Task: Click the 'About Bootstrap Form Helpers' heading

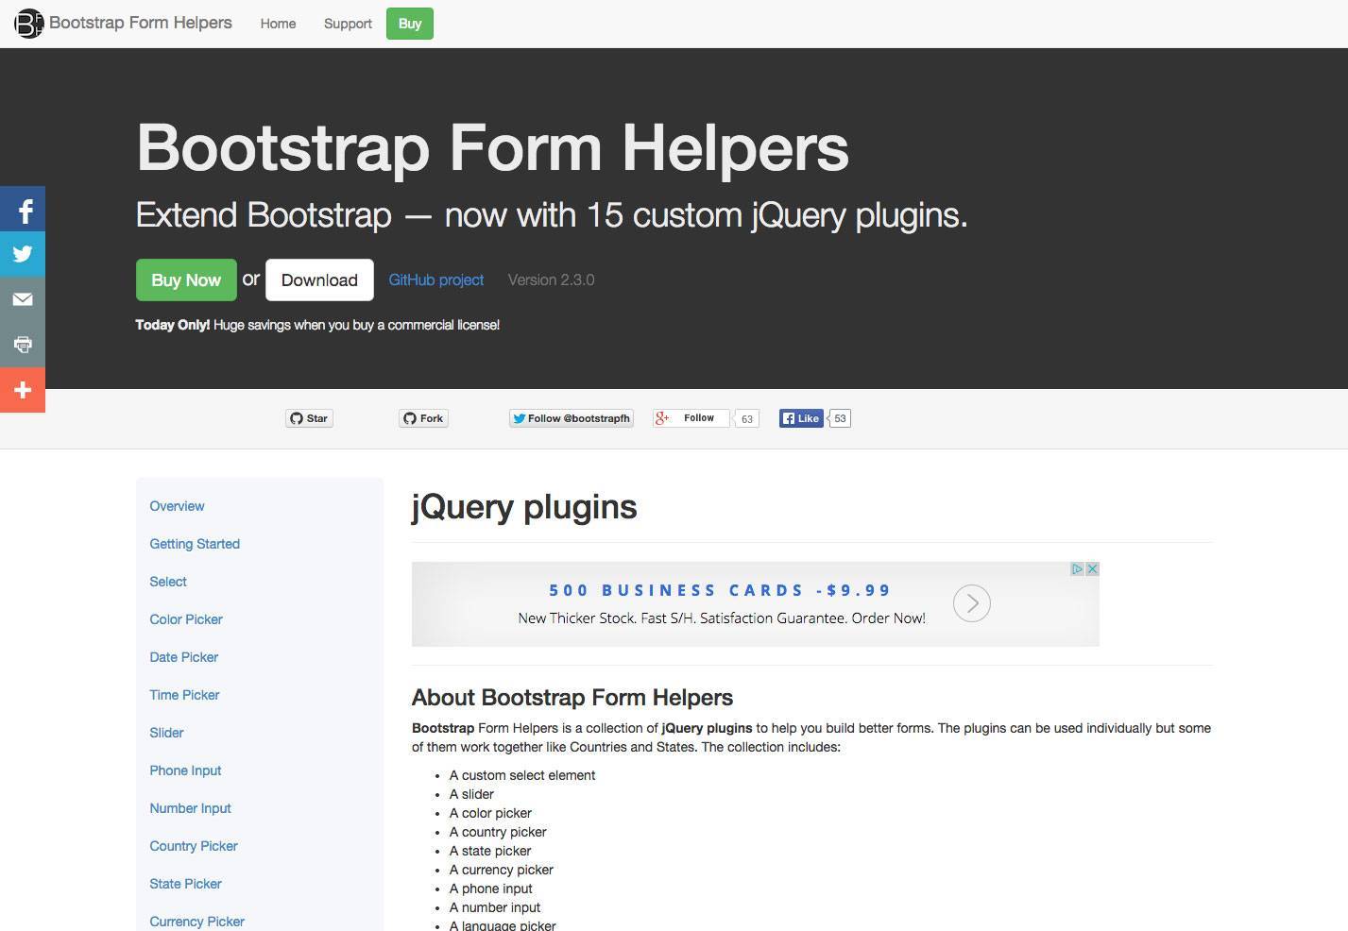Action: (x=572, y=698)
